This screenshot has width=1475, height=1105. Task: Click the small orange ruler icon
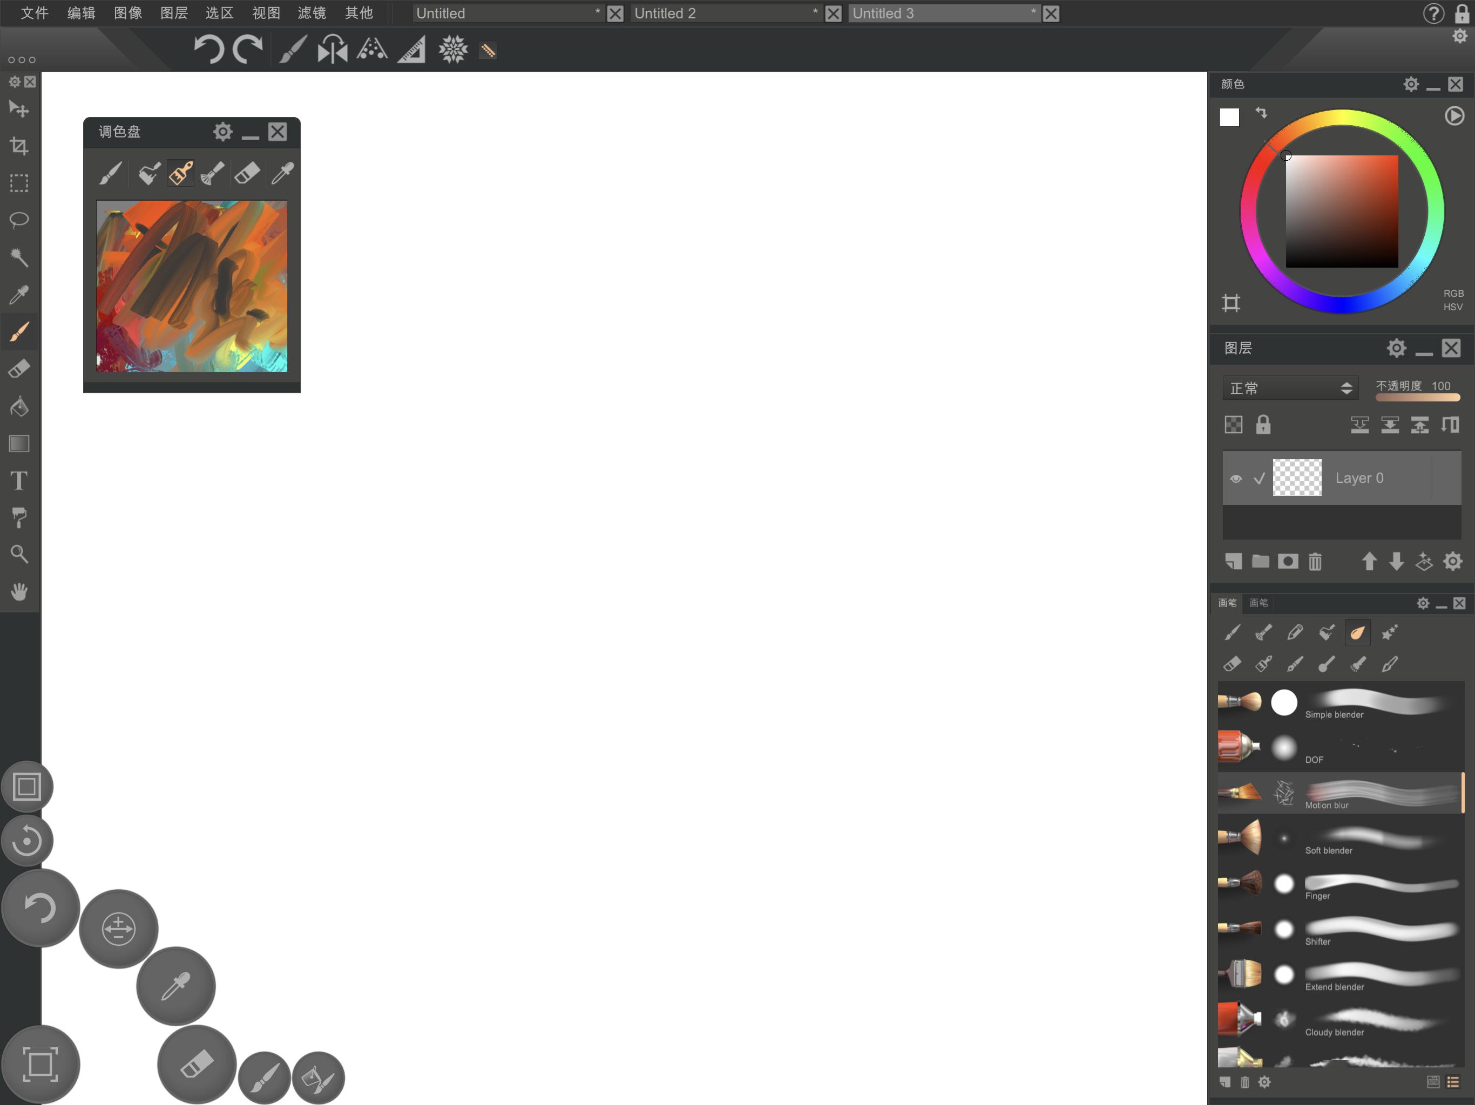click(x=488, y=51)
